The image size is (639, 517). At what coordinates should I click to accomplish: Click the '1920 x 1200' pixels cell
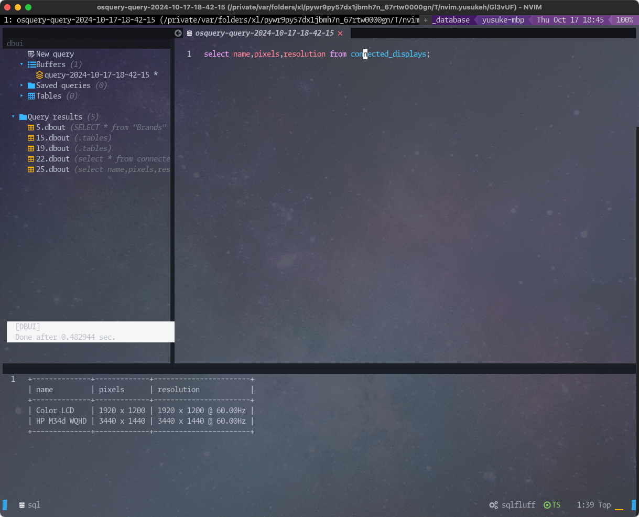click(122, 411)
